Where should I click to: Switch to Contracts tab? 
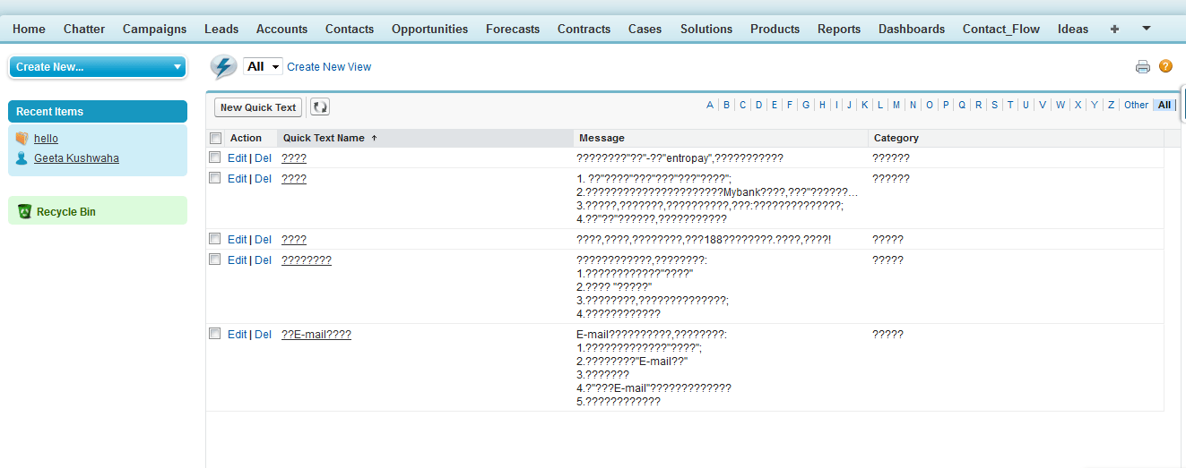(x=584, y=29)
